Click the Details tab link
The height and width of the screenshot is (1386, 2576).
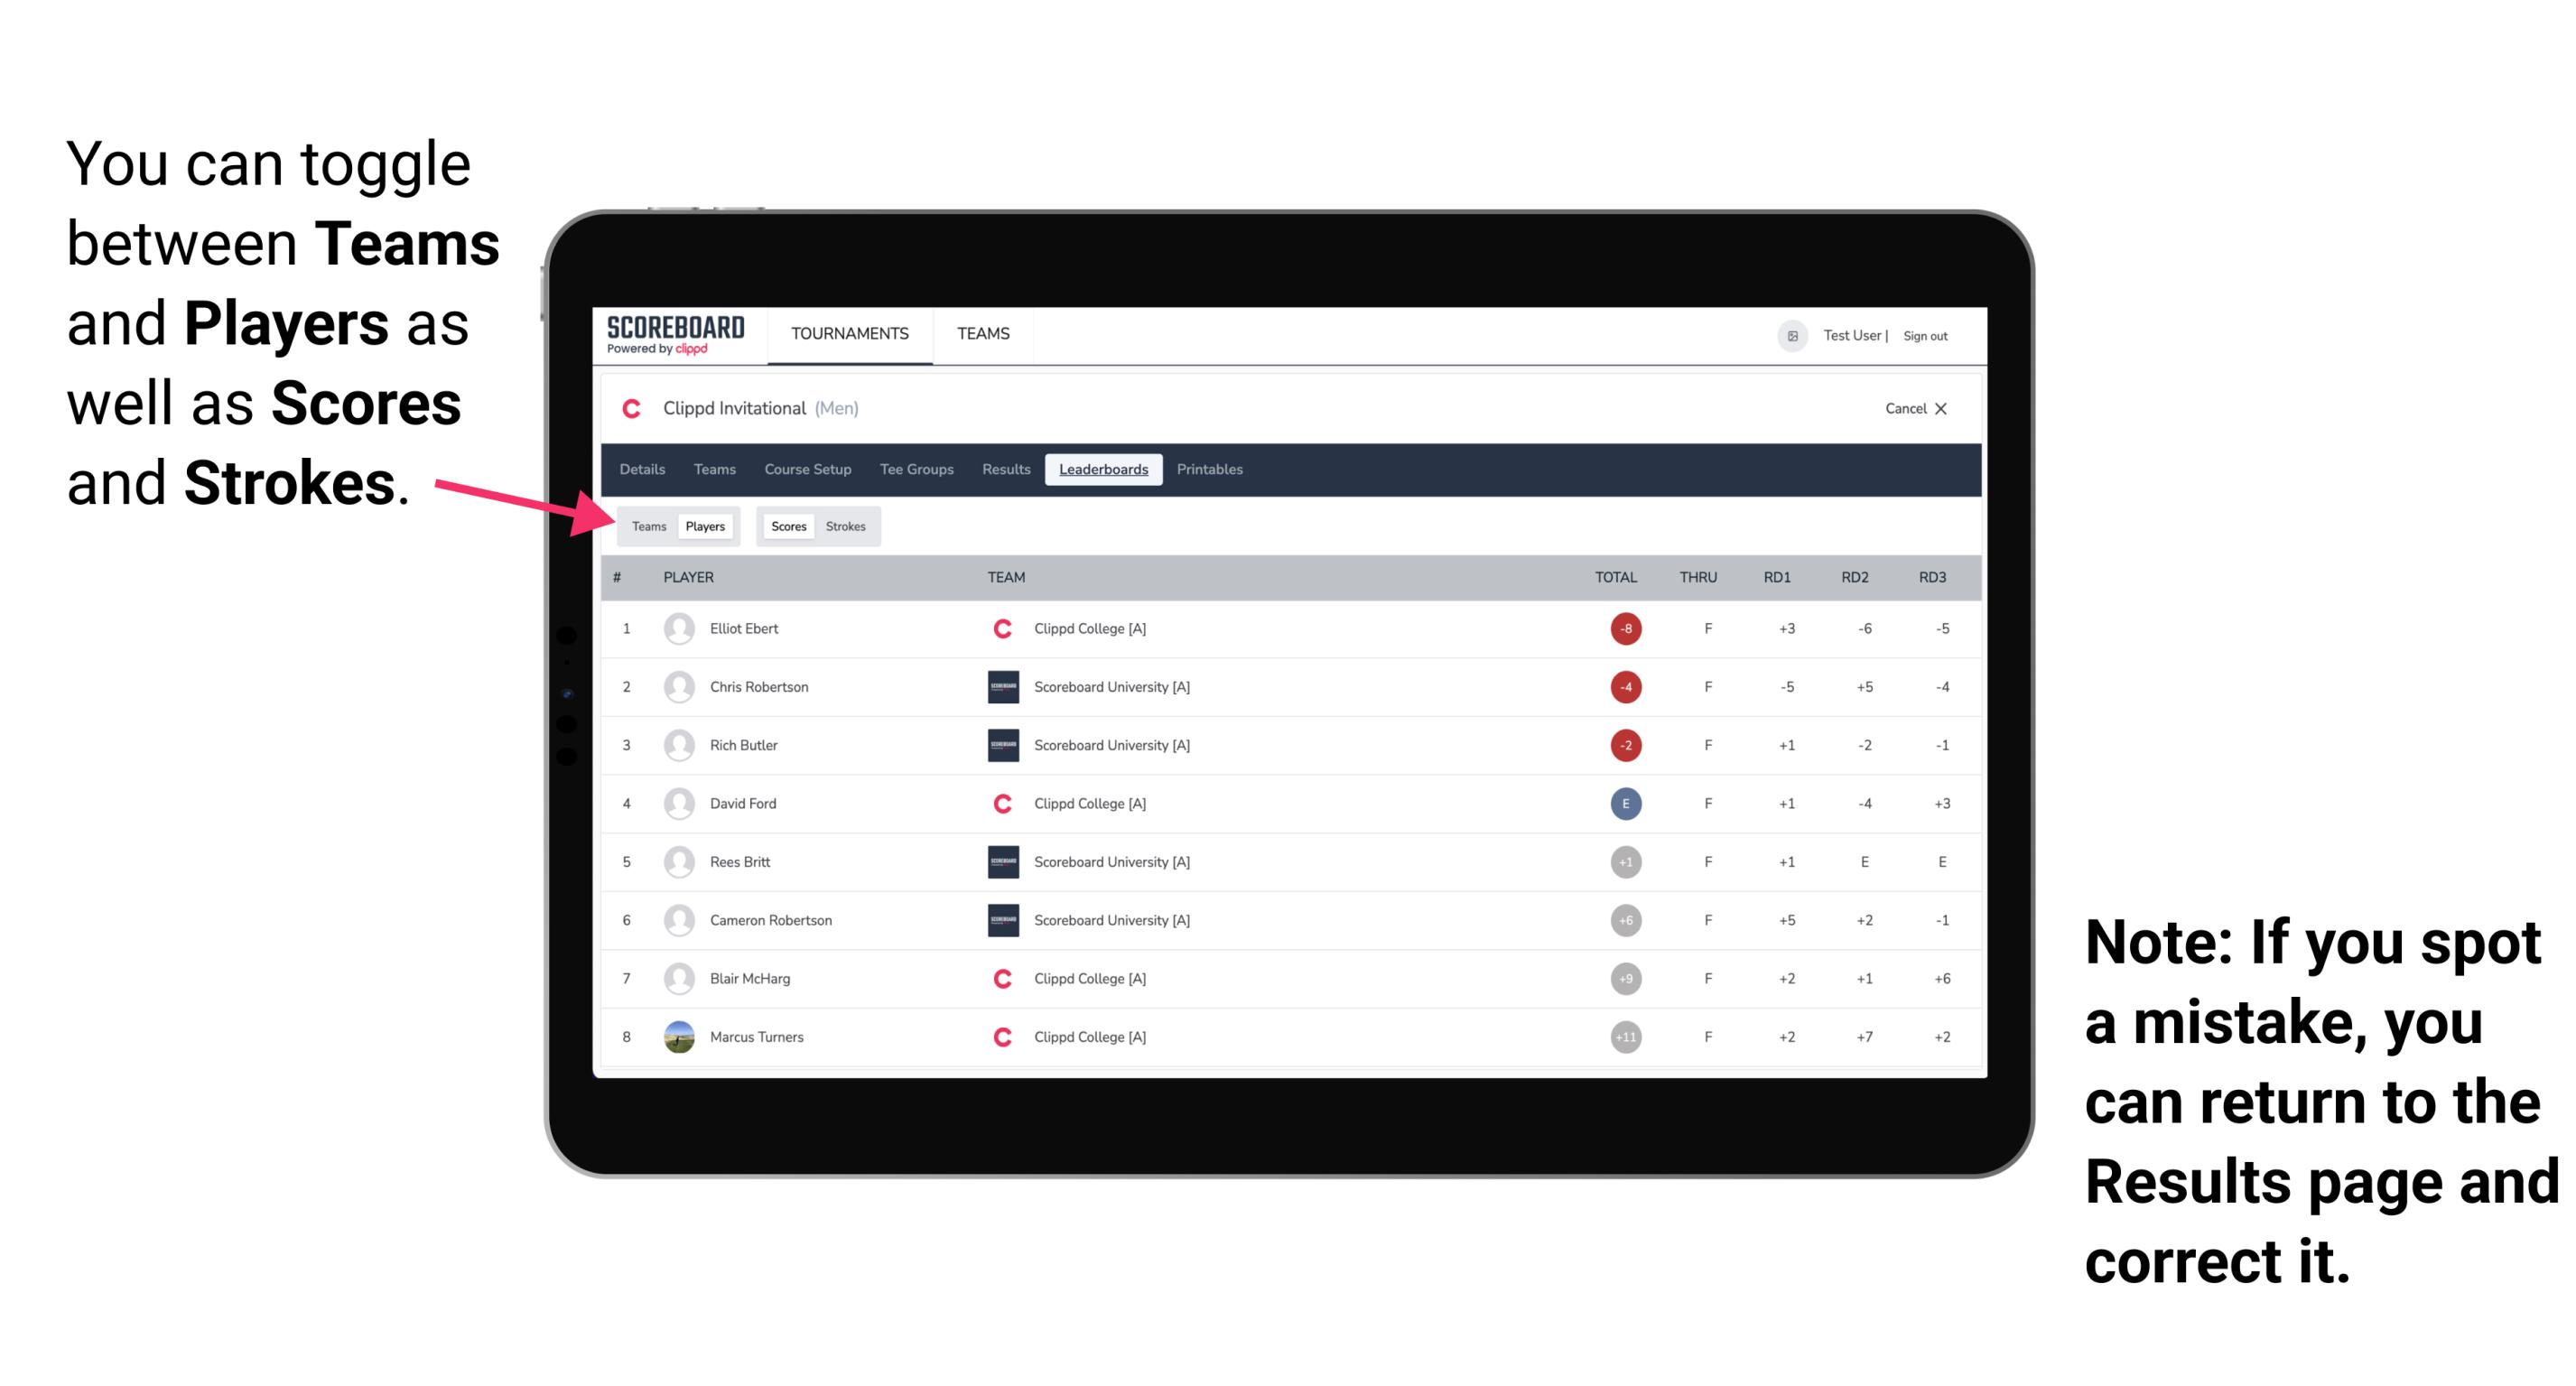[643, 470]
